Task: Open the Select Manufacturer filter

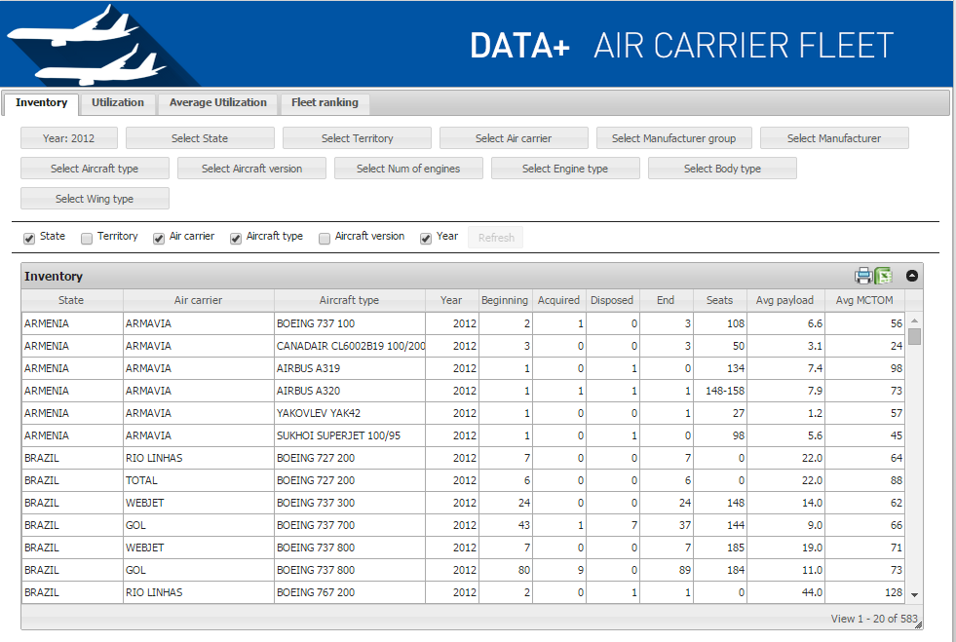Action: (834, 138)
